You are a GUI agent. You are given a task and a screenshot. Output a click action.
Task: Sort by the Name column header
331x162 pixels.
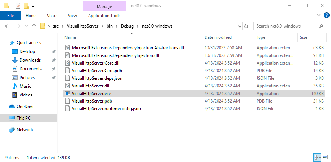click(x=70, y=37)
